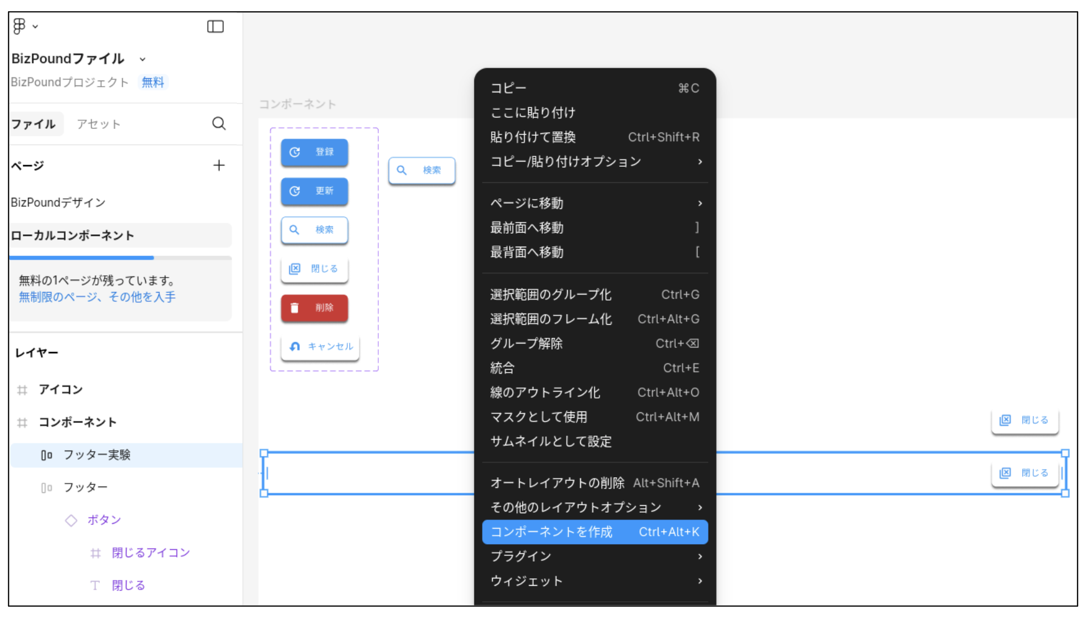Click BizPoundプロジェクト project name
Screen dimensions: 1088x618
[x=70, y=82]
